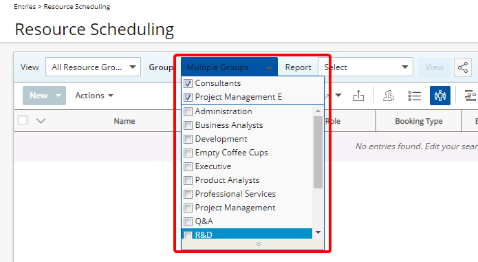Image resolution: width=478 pixels, height=262 pixels.
Task: Switch to the bulleted list view icon
Action: coord(414,96)
